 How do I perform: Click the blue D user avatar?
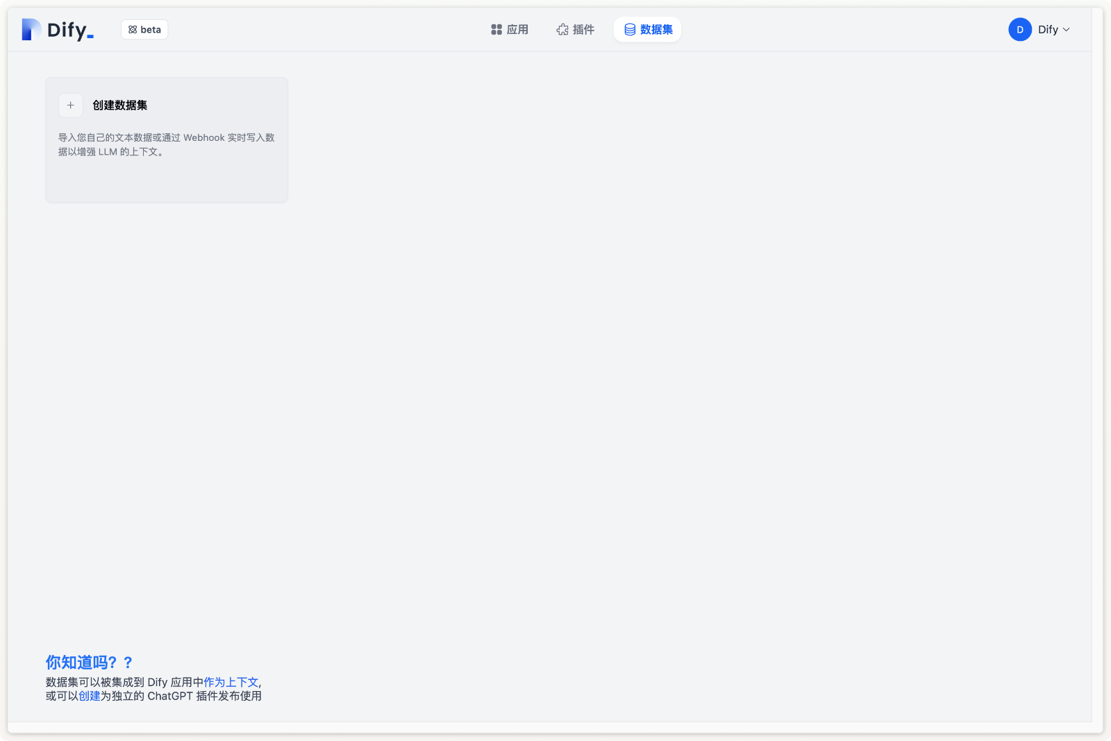tap(1020, 30)
